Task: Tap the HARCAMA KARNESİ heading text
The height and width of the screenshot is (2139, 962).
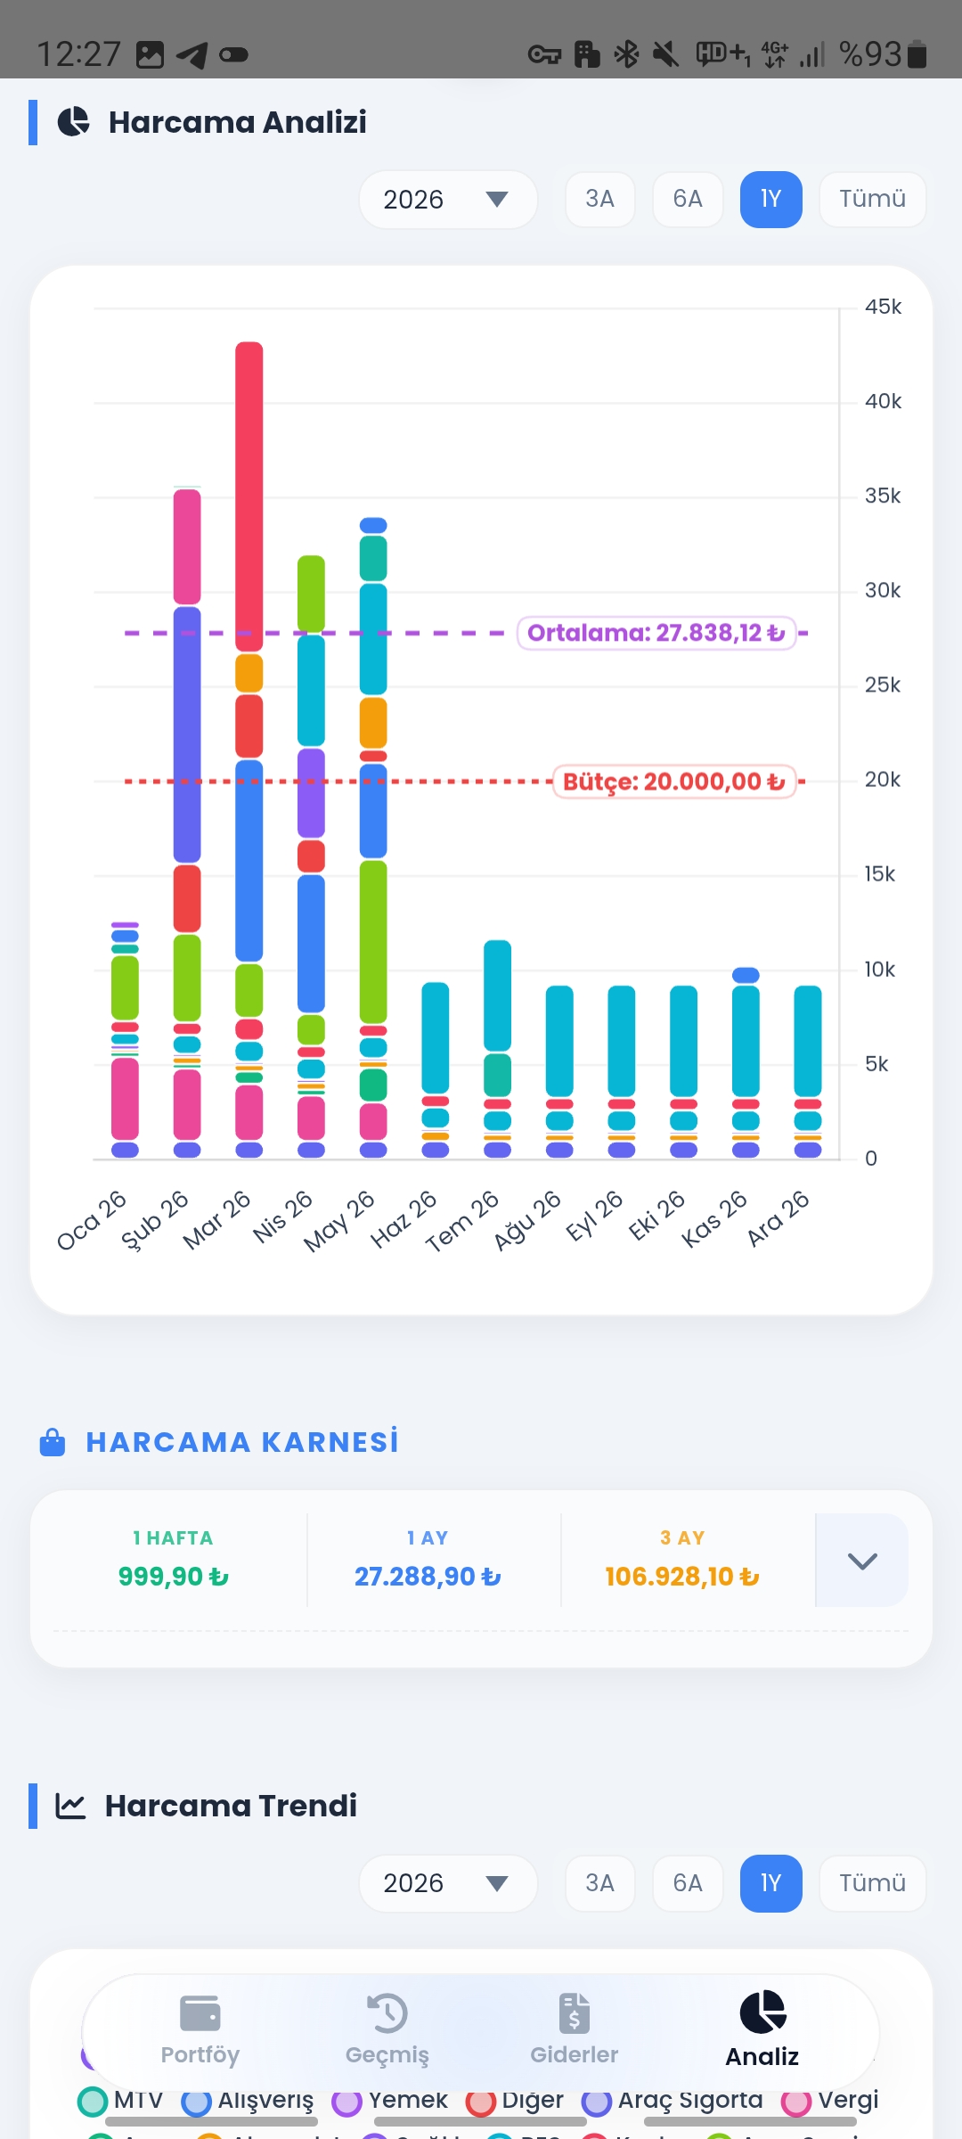Action: coord(242,1442)
